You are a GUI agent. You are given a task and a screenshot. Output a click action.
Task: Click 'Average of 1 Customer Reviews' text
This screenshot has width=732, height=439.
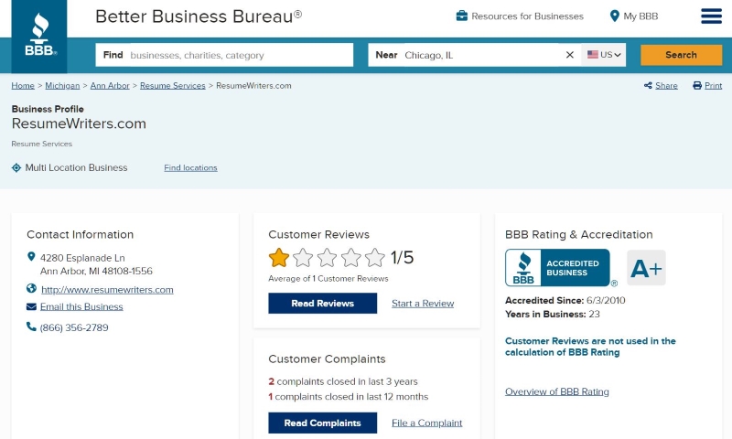click(328, 279)
